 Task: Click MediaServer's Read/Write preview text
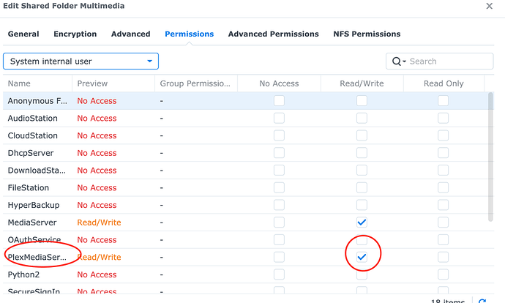click(100, 222)
